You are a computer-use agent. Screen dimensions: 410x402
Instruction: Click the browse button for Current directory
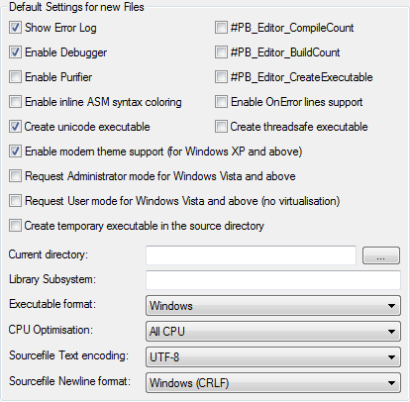(381, 255)
